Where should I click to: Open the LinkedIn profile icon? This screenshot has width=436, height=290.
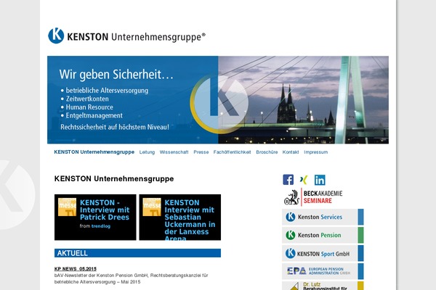click(x=320, y=180)
